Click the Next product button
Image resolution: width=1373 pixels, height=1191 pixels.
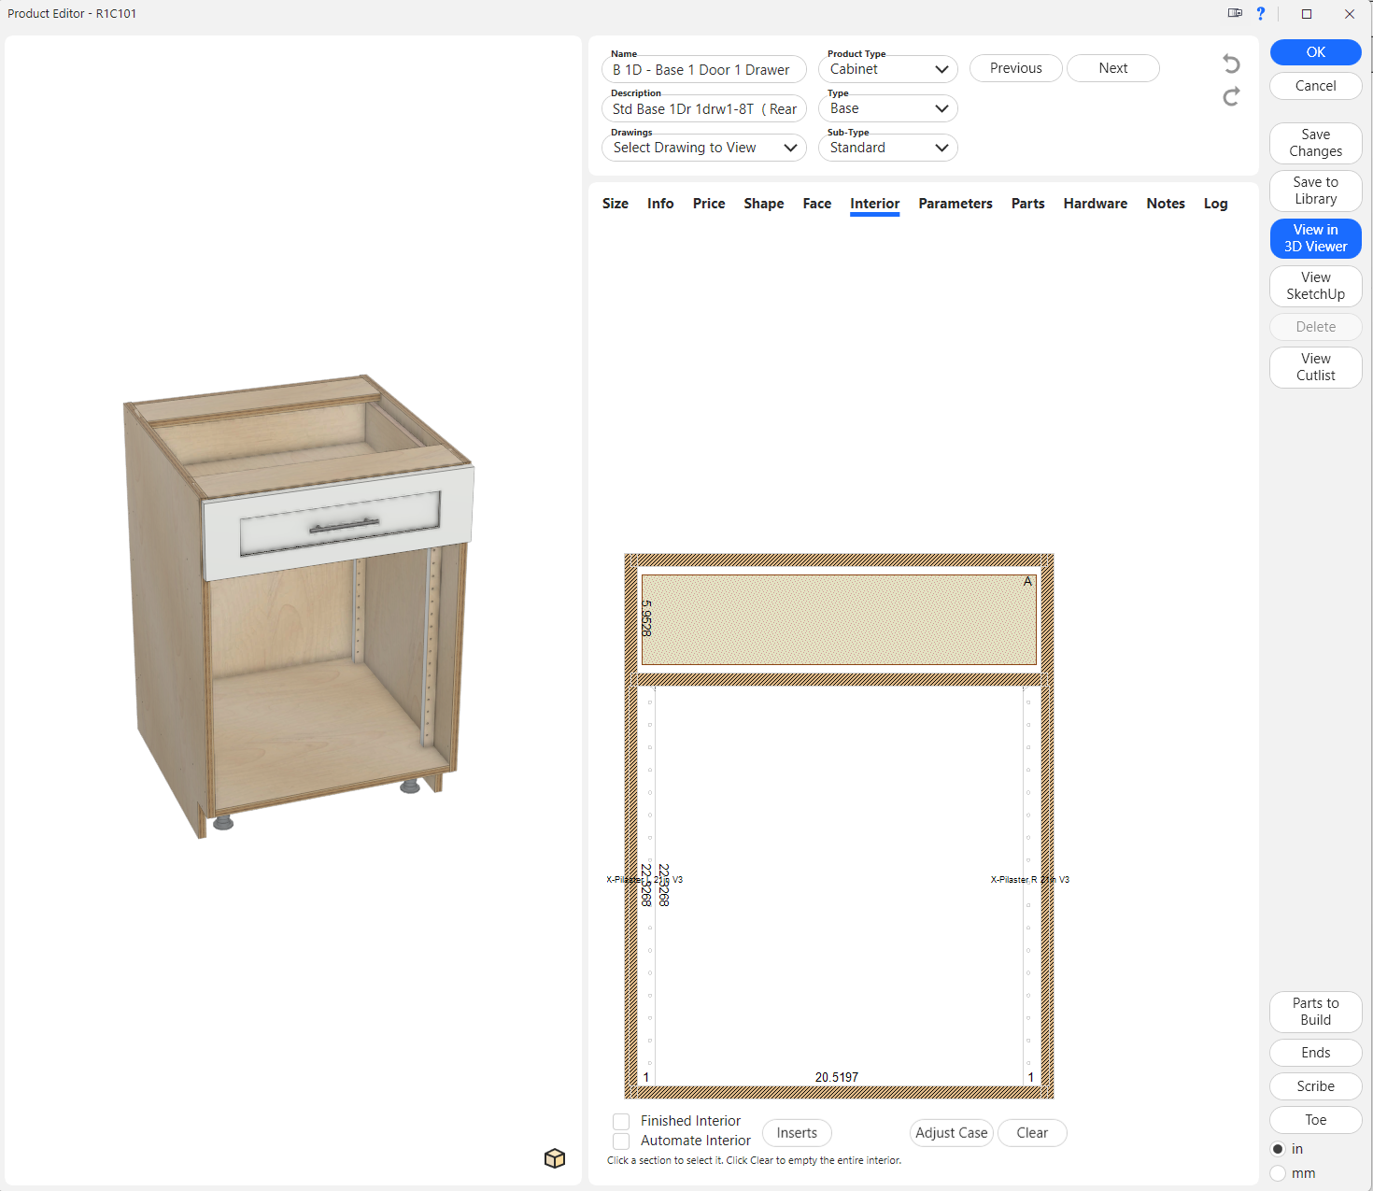[1113, 68]
